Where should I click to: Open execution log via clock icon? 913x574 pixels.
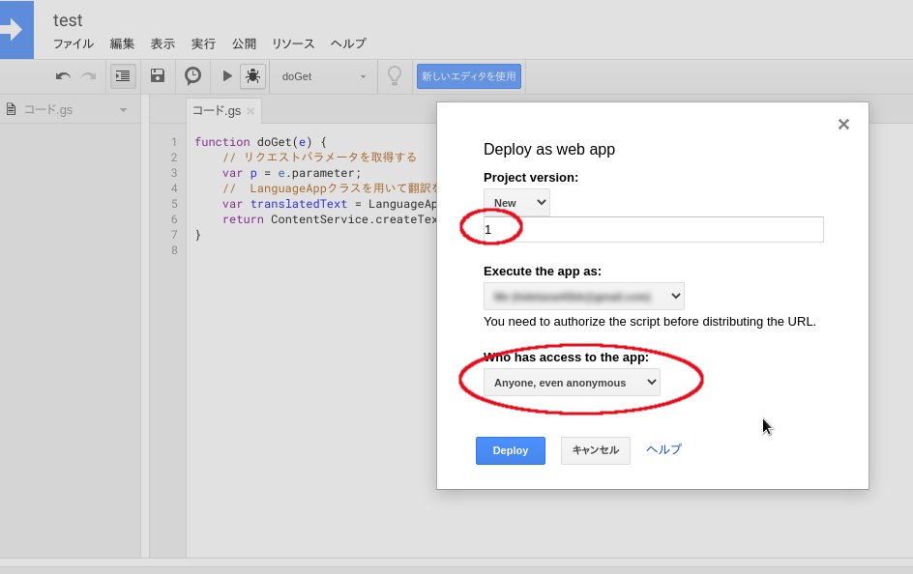[x=192, y=75]
